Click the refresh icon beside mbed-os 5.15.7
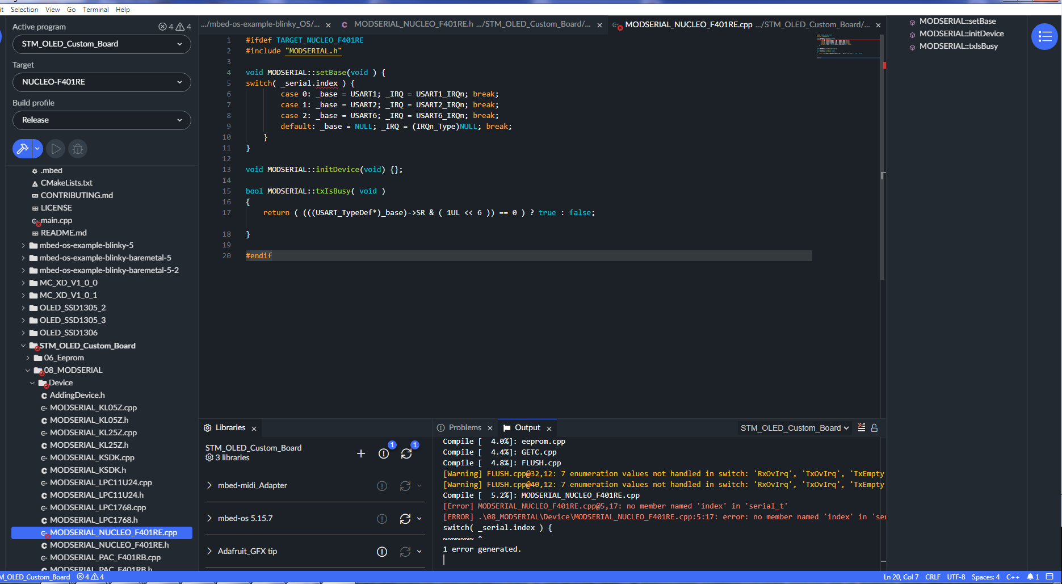Screen dimensions: 1062x584 tap(405, 519)
